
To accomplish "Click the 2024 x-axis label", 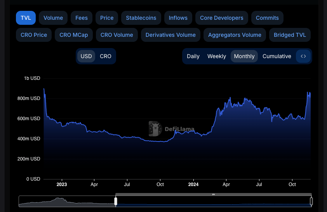I will click(193, 184).
